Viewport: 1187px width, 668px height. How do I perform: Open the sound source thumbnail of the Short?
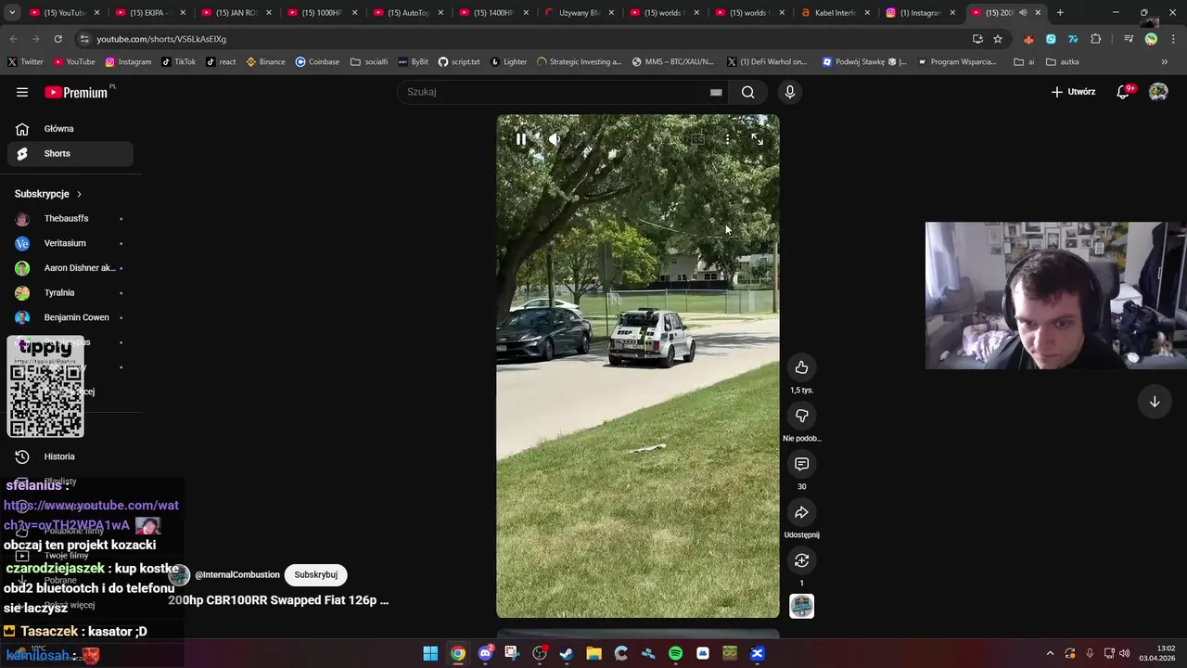tap(801, 606)
